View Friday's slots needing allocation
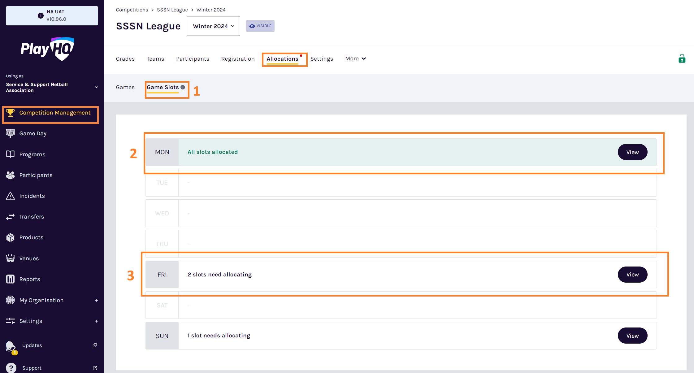Image resolution: width=694 pixels, height=373 pixels. pyautogui.click(x=633, y=275)
